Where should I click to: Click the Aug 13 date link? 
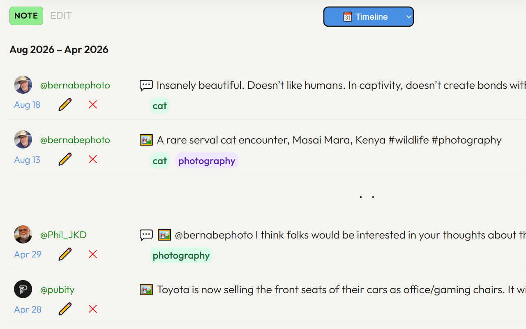27,160
